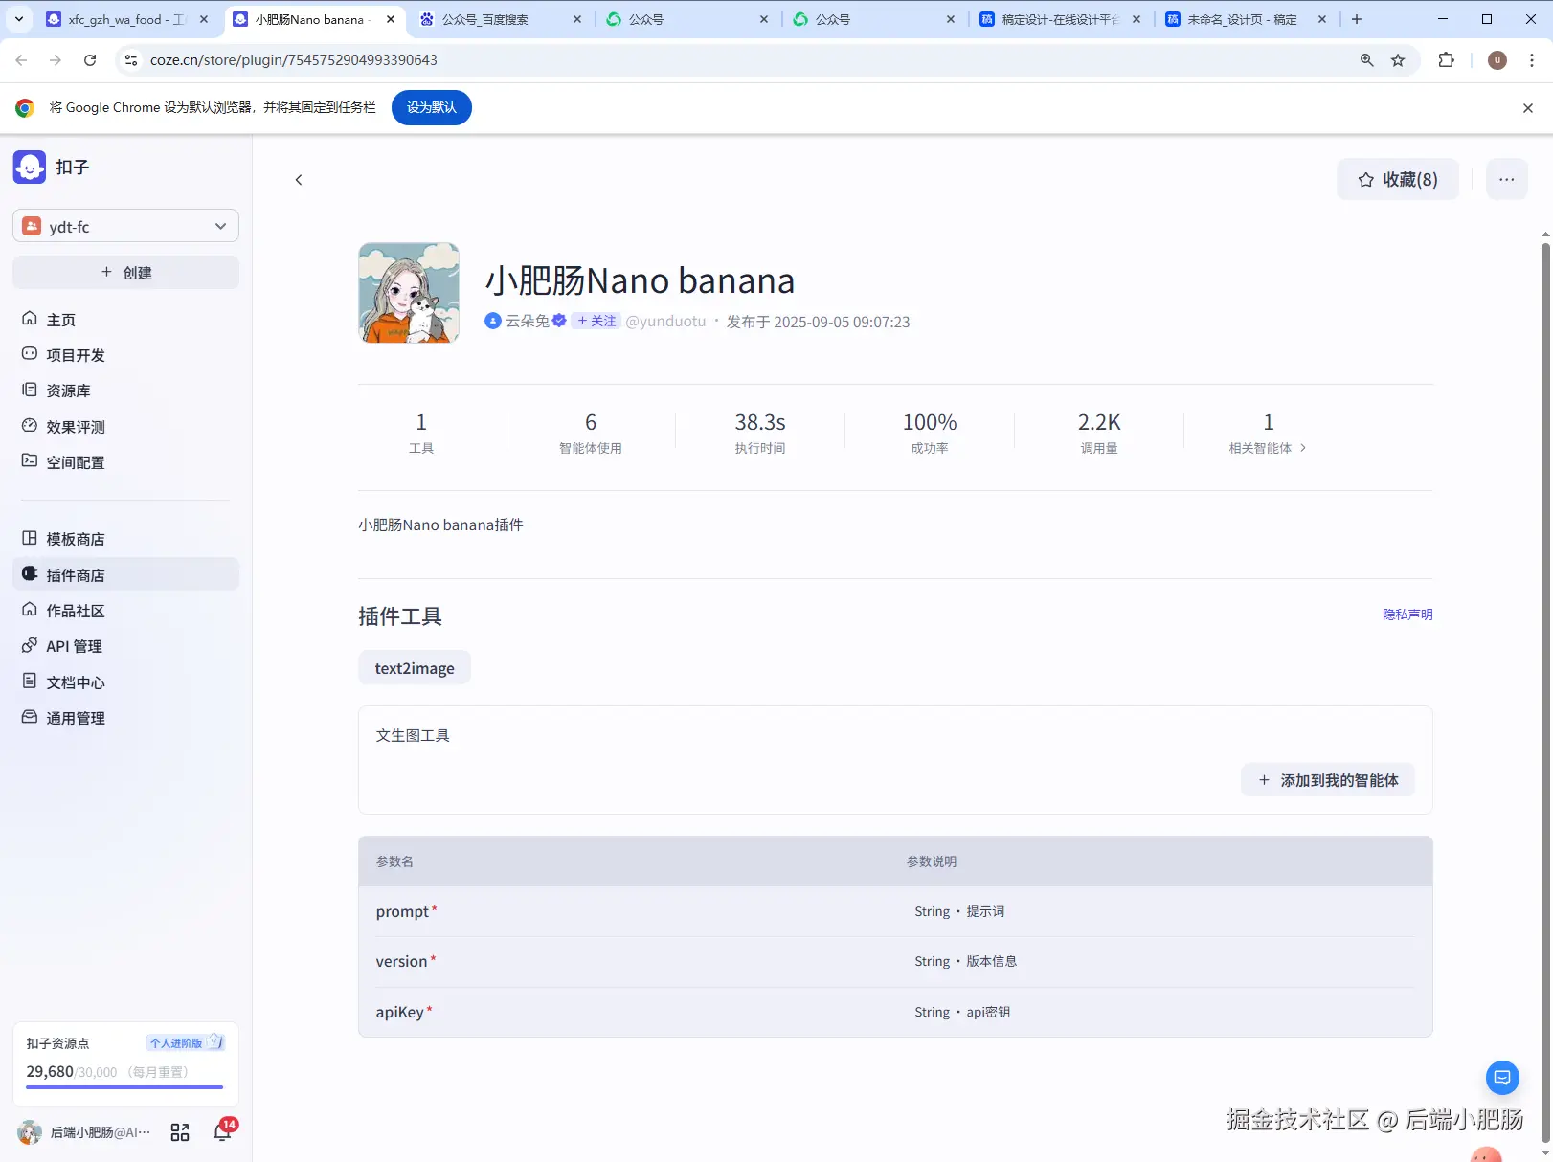Close the 小肥肠Nano banana tab
The height and width of the screenshot is (1162, 1553).
[391, 19]
